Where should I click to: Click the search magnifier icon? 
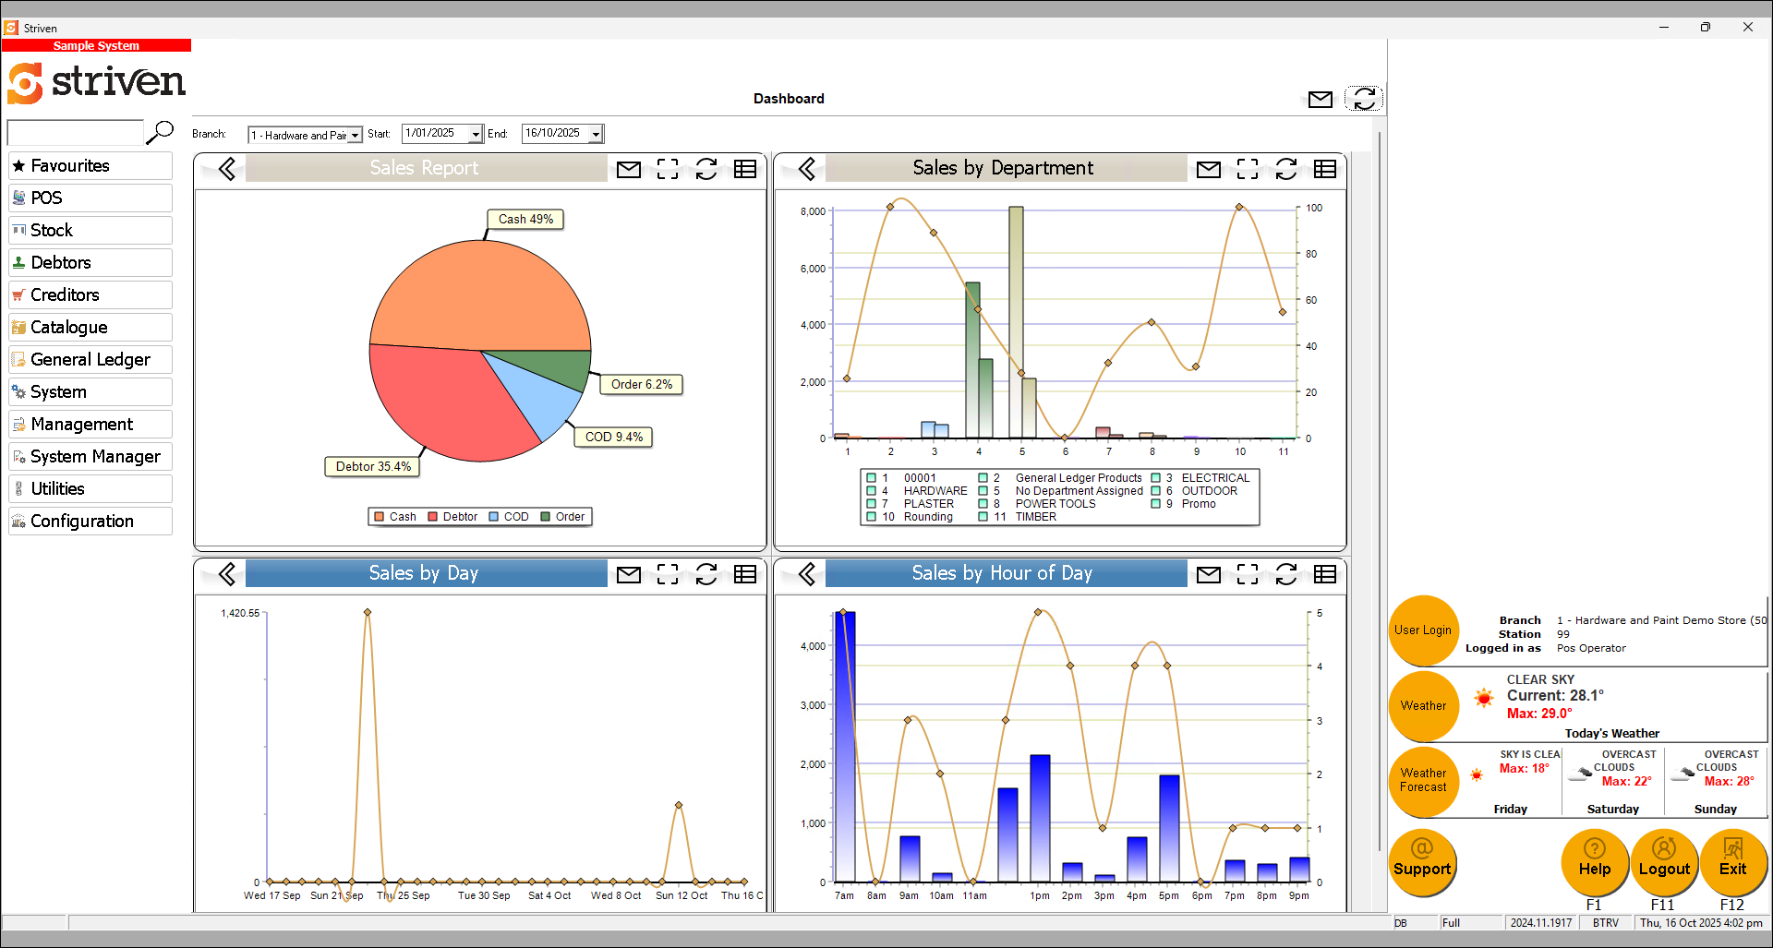(160, 132)
